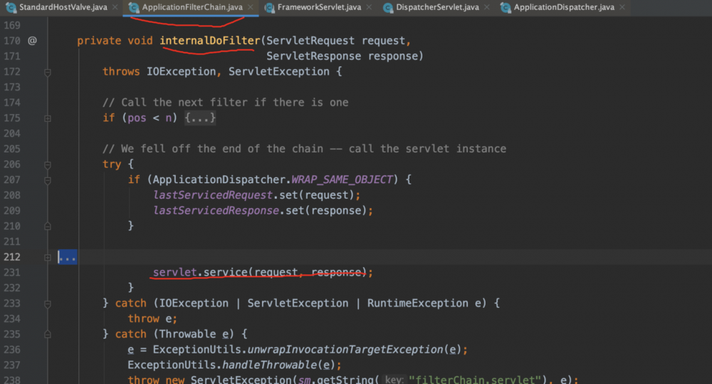Click the class icon on ApplicationDispatcher.java tab
Image resolution: width=712 pixels, height=384 pixels.
[506, 7]
